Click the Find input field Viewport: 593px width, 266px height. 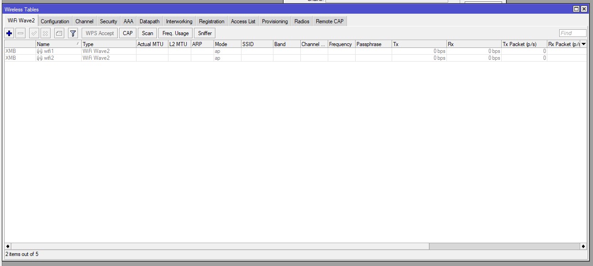pos(572,32)
